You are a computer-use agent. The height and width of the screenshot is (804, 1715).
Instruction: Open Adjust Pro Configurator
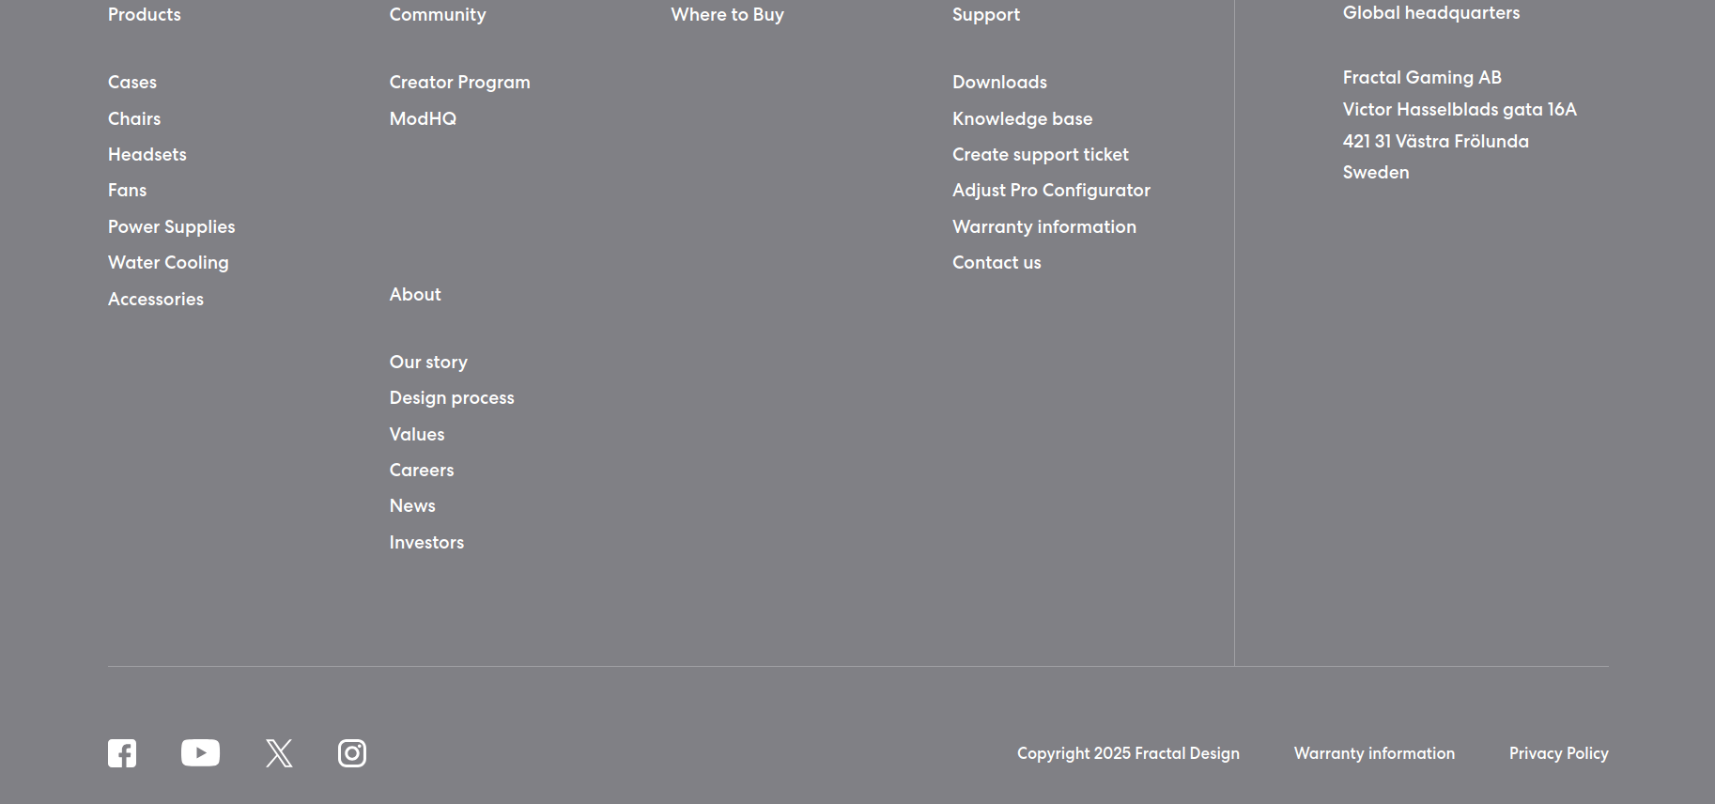[x=1051, y=191]
